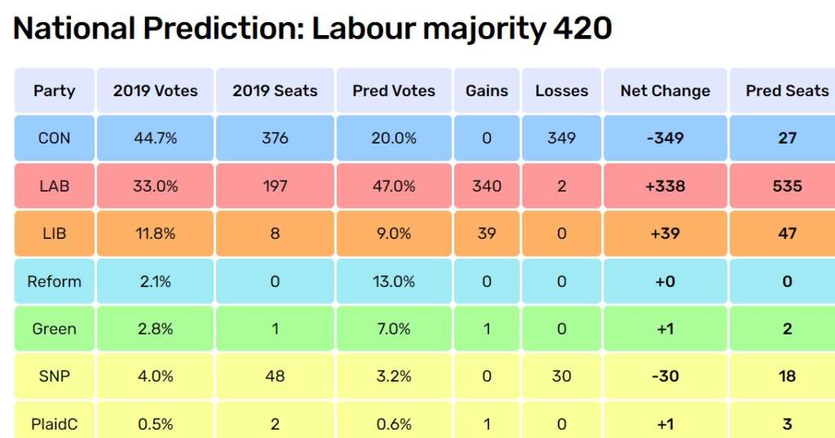Click the Reform party cell
Image resolution: width=835 pixels, height=438 pixels.
54,281
